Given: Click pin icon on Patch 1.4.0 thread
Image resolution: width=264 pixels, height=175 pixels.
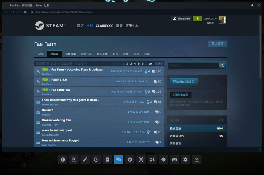Looking at the screenshot, I should point(38,81).
